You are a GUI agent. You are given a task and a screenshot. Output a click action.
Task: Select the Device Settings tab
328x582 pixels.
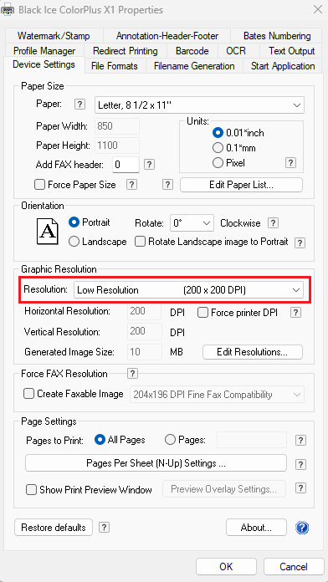coord(44,64)
